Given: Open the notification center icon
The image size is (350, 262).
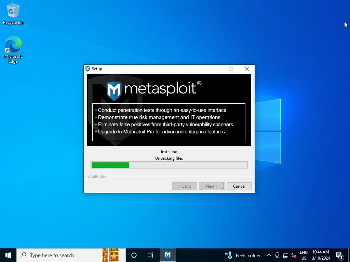Looking at the screenshot, I should (x=339, y=256).
